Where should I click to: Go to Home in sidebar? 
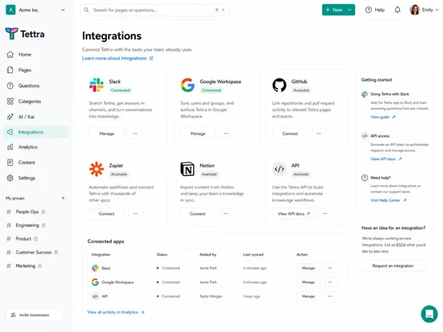click(x=35, y=54)
